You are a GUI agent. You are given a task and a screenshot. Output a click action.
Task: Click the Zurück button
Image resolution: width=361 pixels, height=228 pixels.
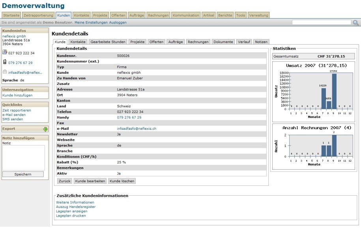[64, 181]
